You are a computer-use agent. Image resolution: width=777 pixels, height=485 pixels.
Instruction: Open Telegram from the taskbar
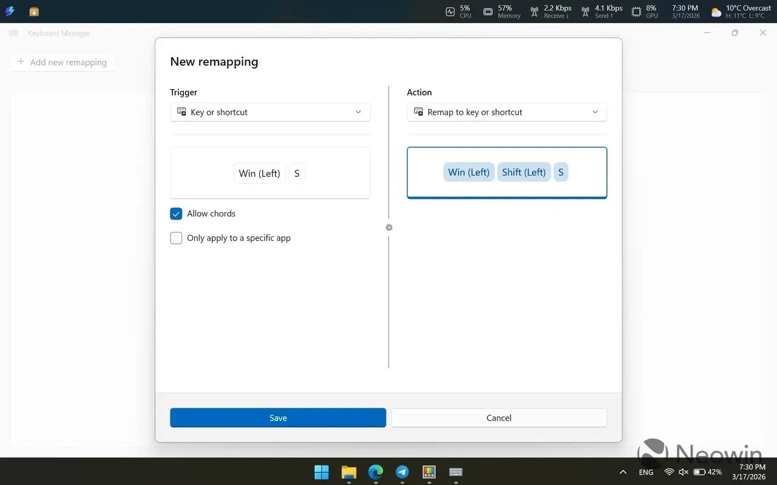click(x=402, y=472)
